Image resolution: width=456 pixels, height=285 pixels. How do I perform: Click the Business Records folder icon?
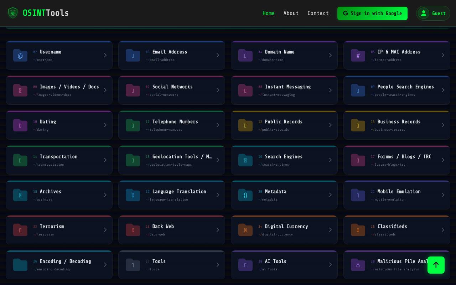(358, 125)
